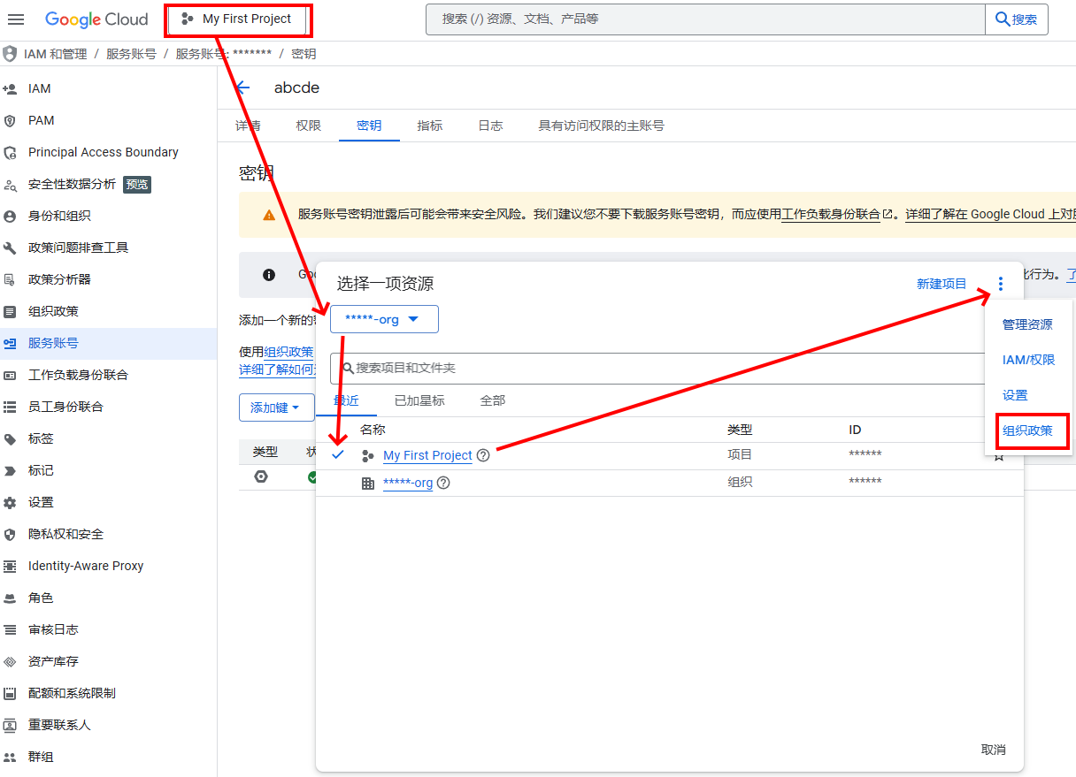Select the checkmarked My First Project row

pos(669,455)
